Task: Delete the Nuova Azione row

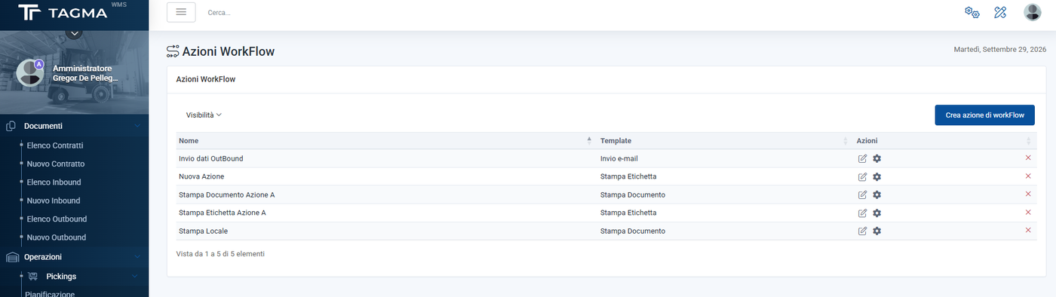Action: pyautogui.click(x=1028, y=176)
